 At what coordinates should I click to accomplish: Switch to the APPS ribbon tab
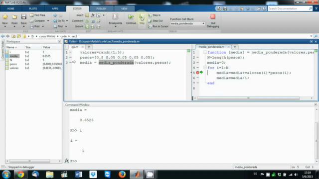click(55, 9)
